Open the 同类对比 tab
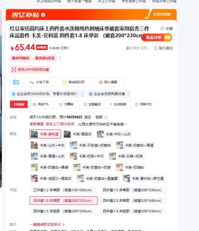199x231 pixels. tap(143, 104)
